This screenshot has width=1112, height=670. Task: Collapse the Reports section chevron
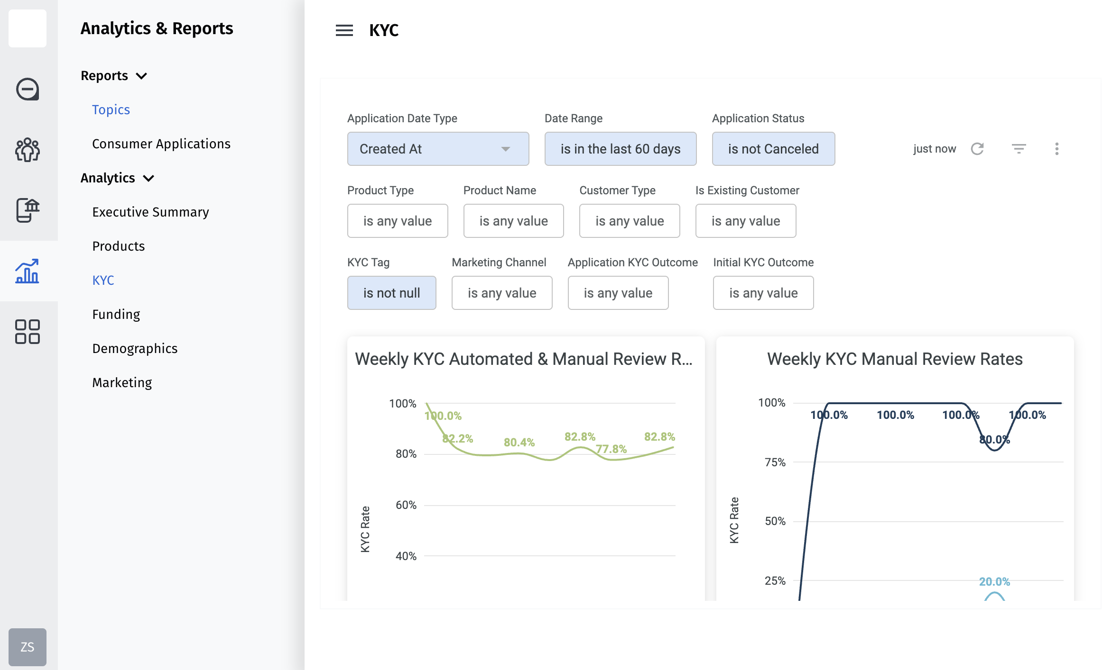(x=141, y=76)
